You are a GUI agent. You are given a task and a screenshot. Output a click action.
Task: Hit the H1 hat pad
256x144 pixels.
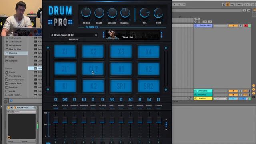pyautogui.click(x=121, y=69)
